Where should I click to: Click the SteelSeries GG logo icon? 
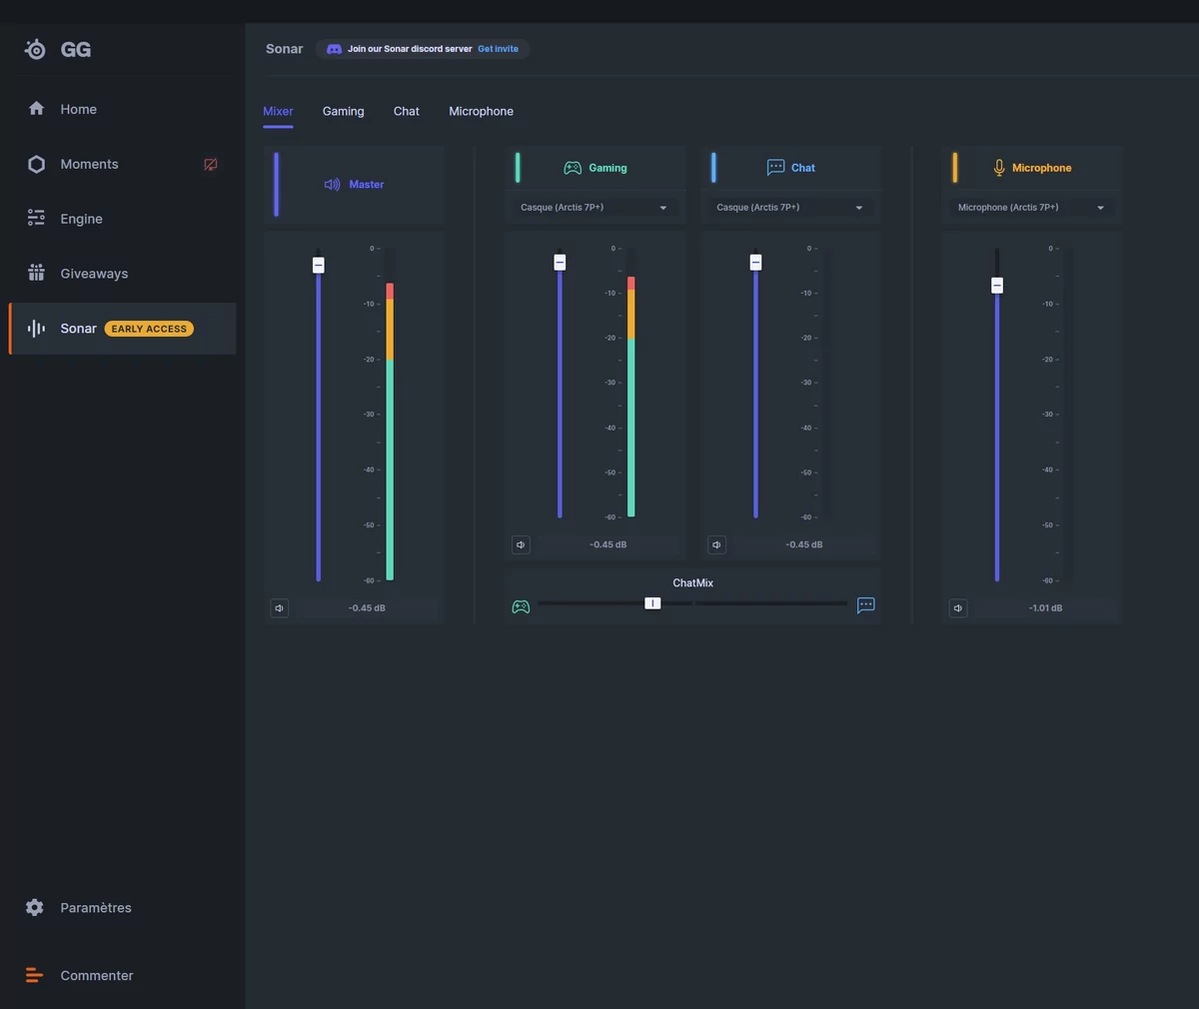(35, 49)
